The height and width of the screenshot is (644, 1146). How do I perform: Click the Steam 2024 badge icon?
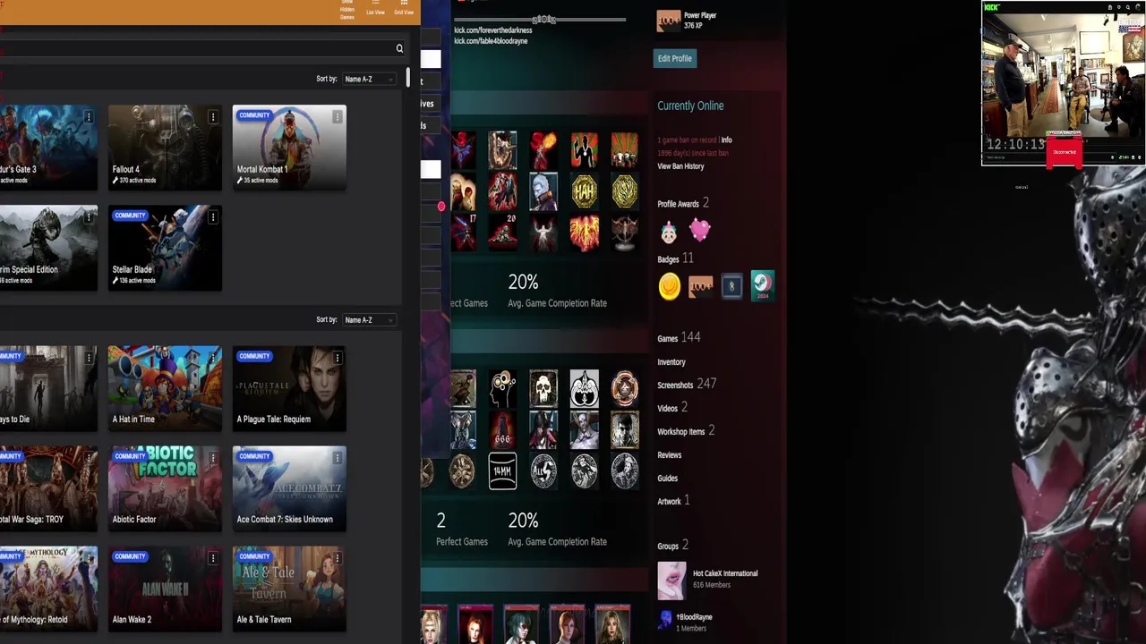coord(762,286)
